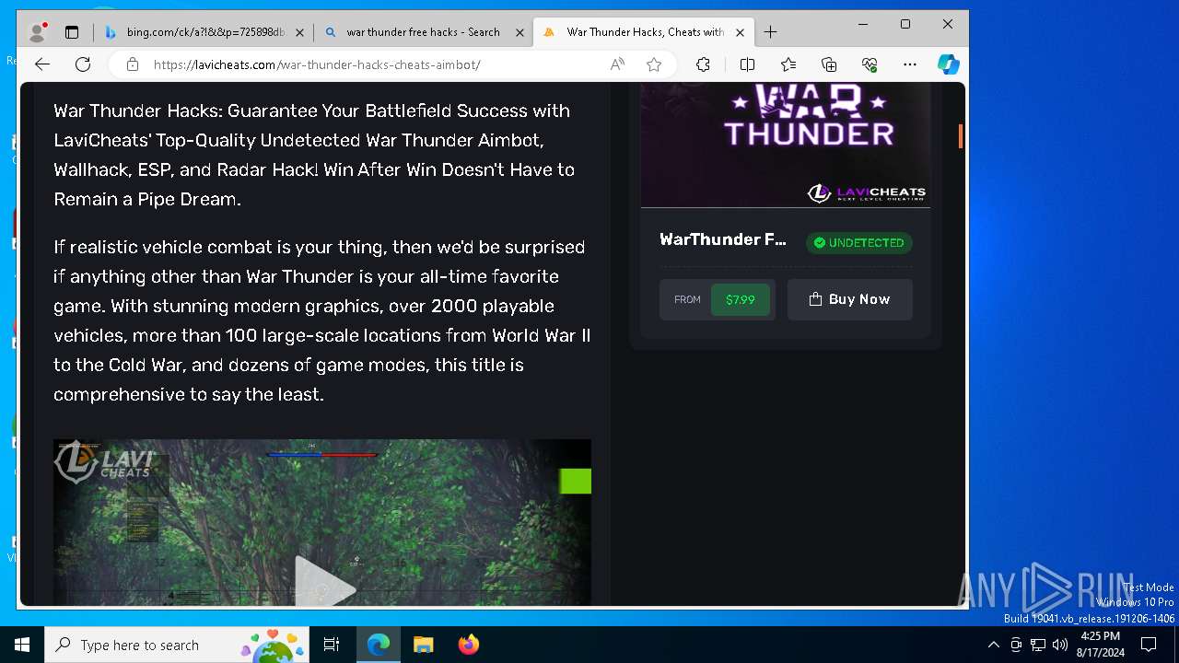Screen dimensions: 1179x663
Task: Switch to the bing.com/ck tab
Action: [x=204, y=32]
